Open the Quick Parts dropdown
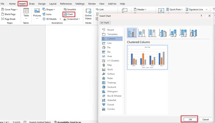Viewport: 215px width, 123px height. (175, 10)
